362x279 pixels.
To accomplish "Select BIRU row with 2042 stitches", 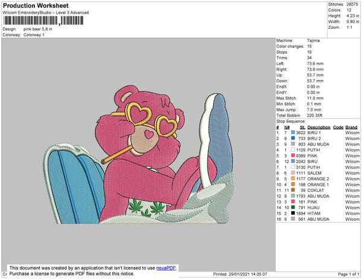I will point(318,162).
